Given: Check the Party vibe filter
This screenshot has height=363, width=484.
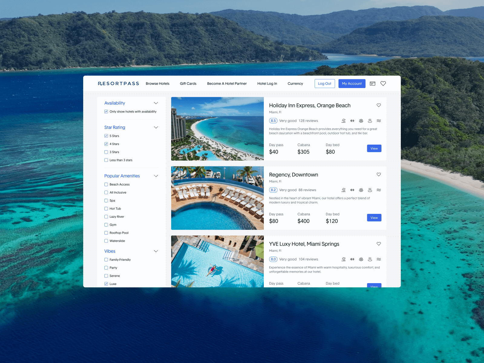Looking at the screenshot, I should click(x=106, y=268).
